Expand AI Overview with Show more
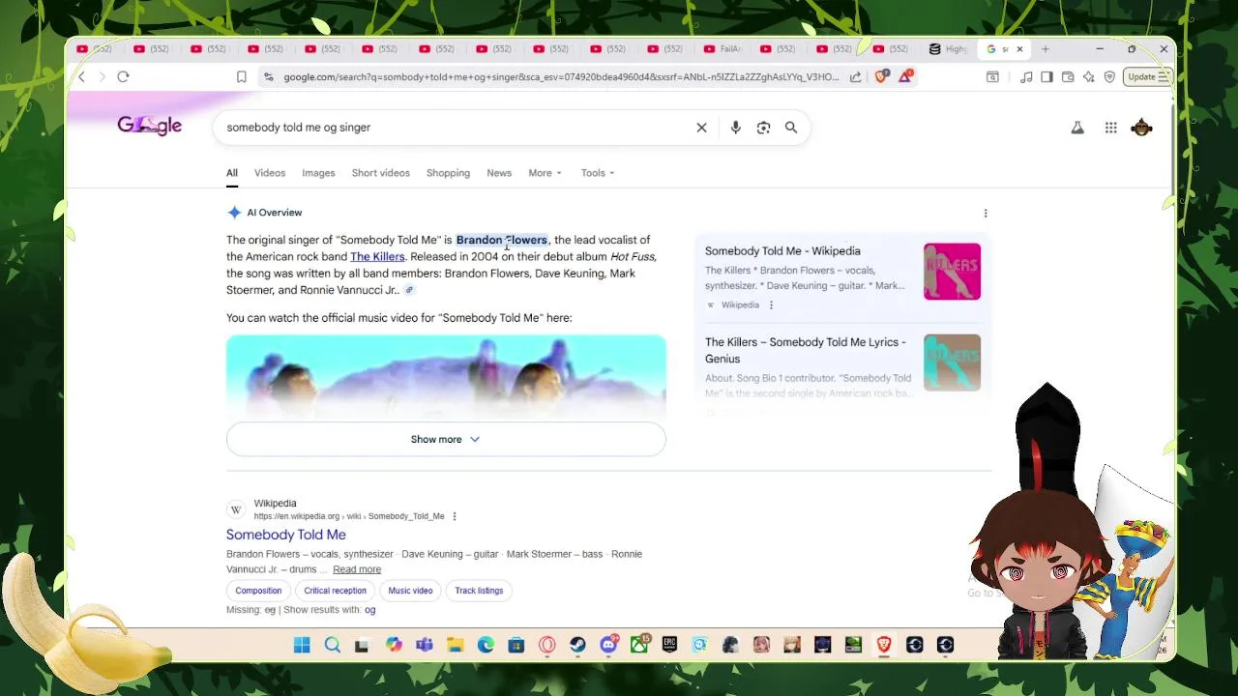Image resolution: width=1238 pixels, height=696 pixels. 446,439
